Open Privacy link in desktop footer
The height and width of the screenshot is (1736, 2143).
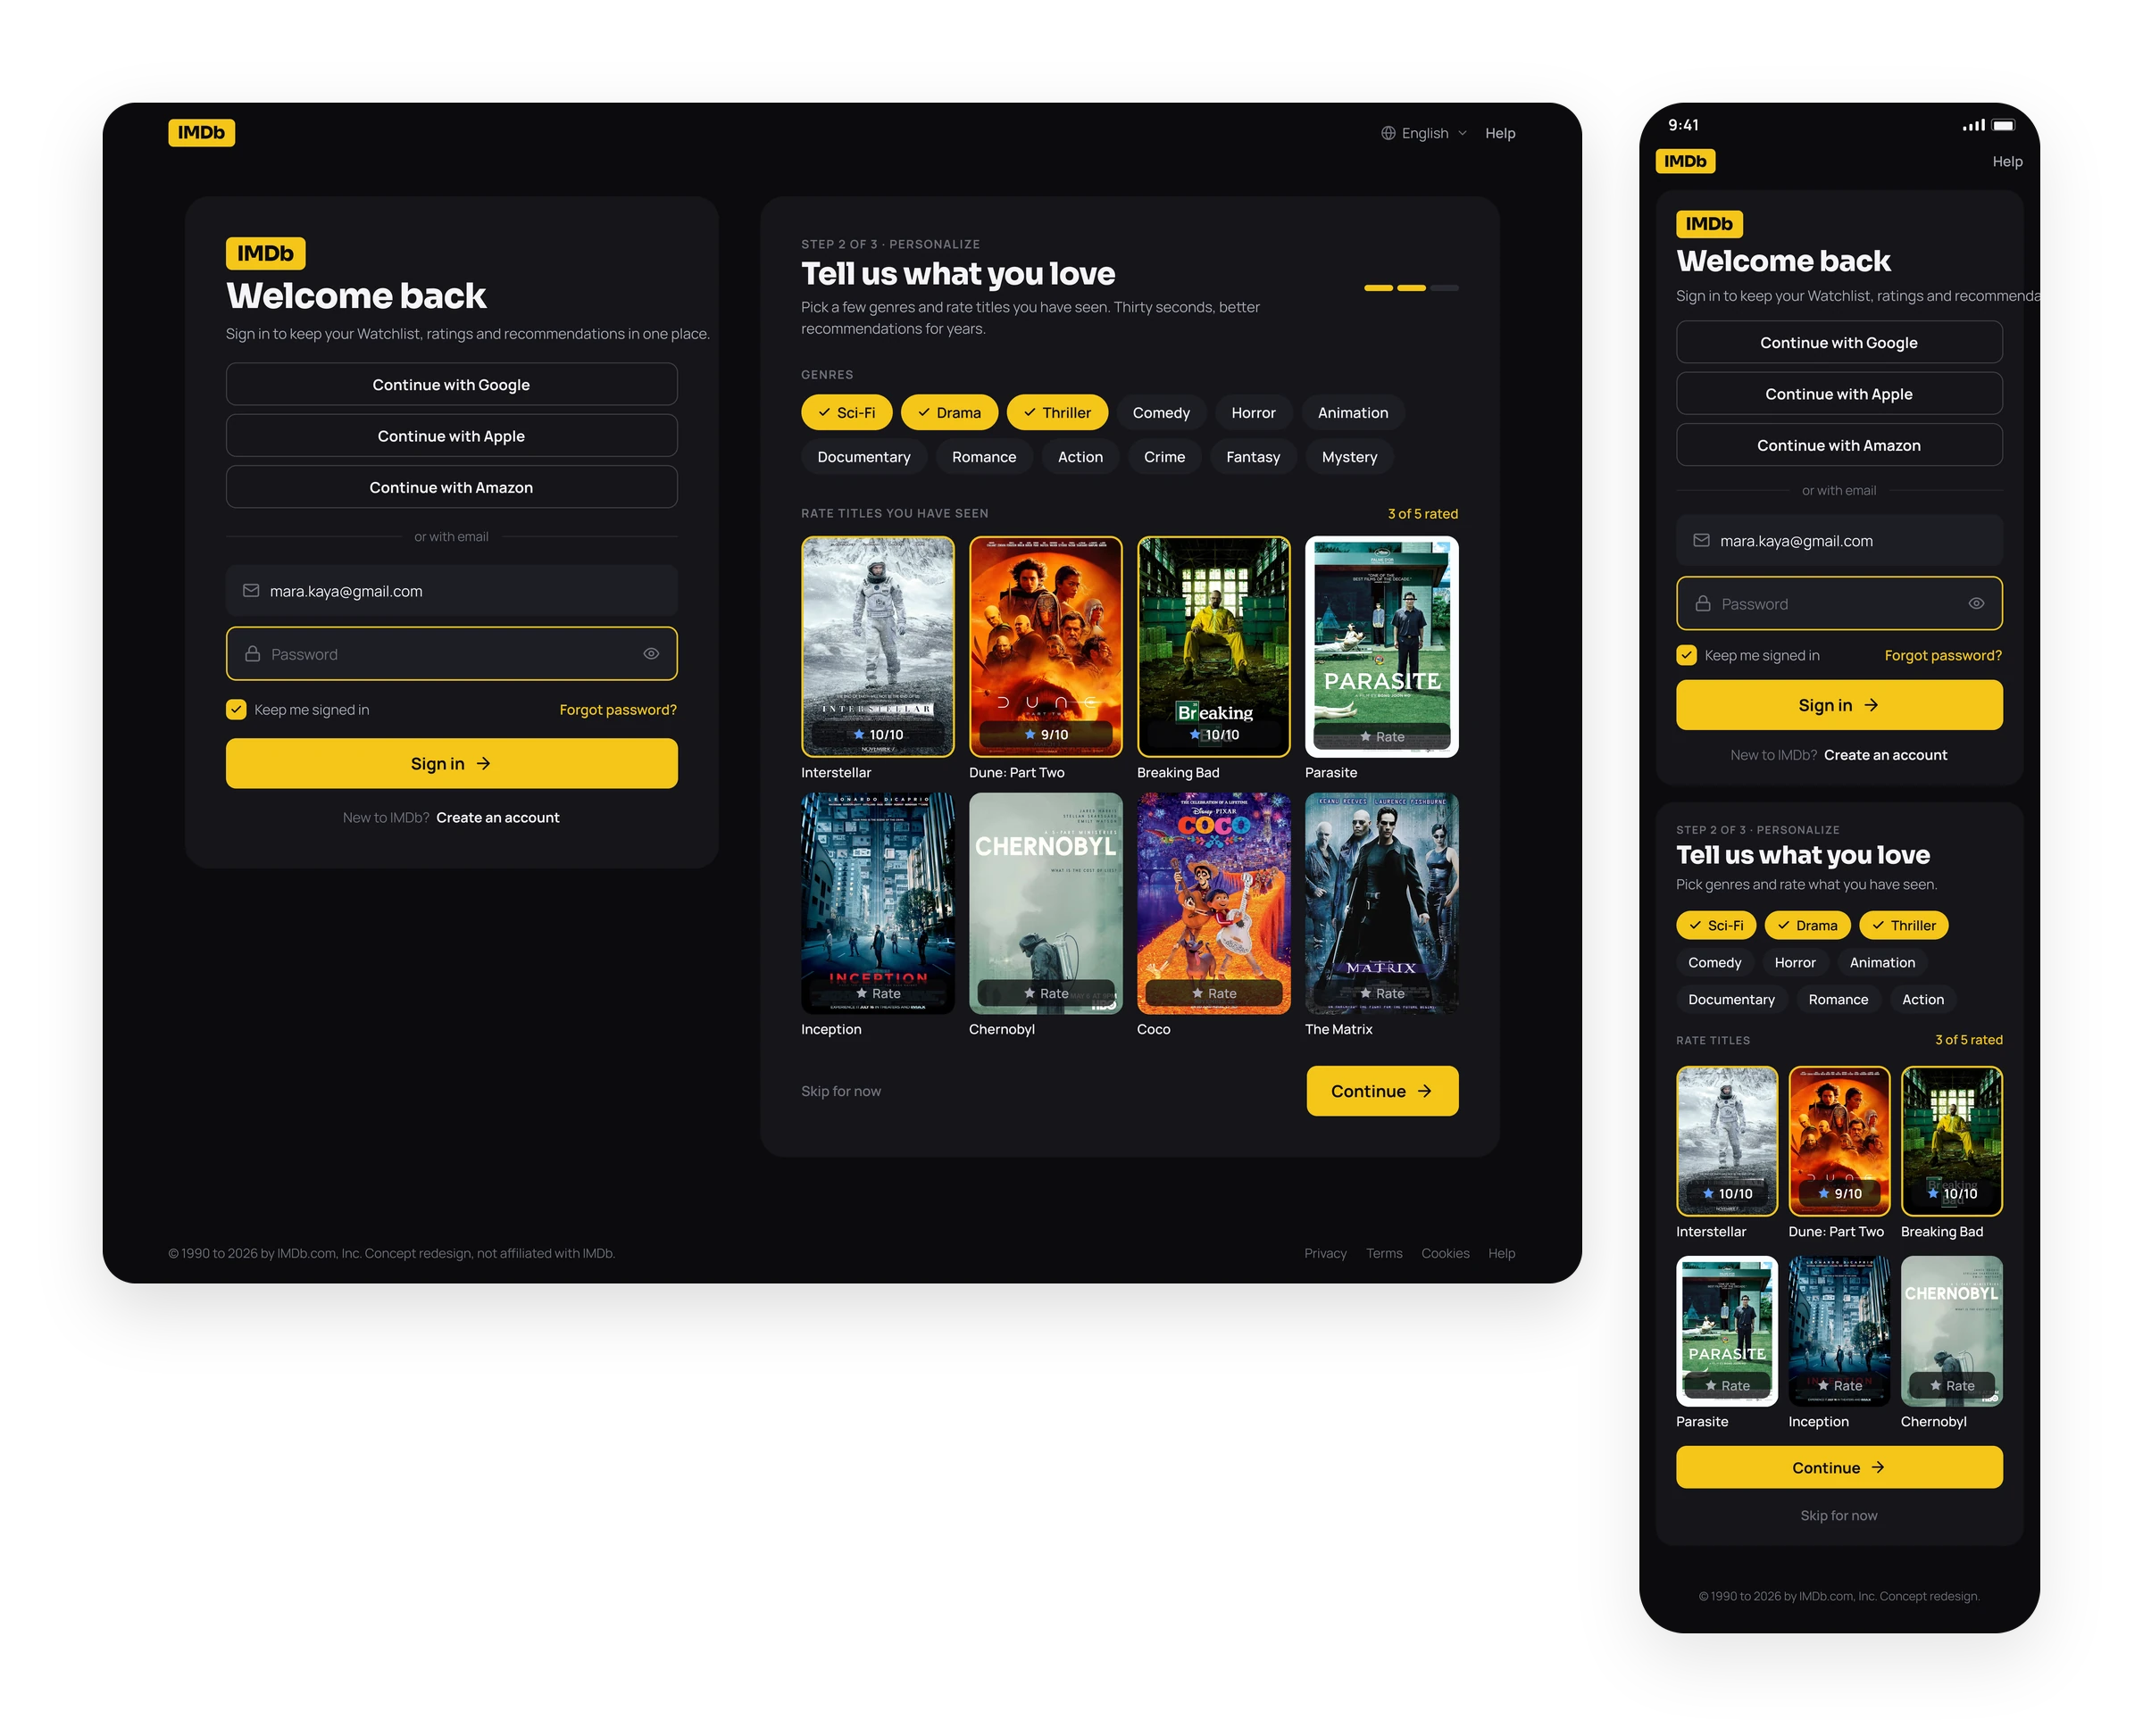pyautogui.click(x=1324, y=1253)
